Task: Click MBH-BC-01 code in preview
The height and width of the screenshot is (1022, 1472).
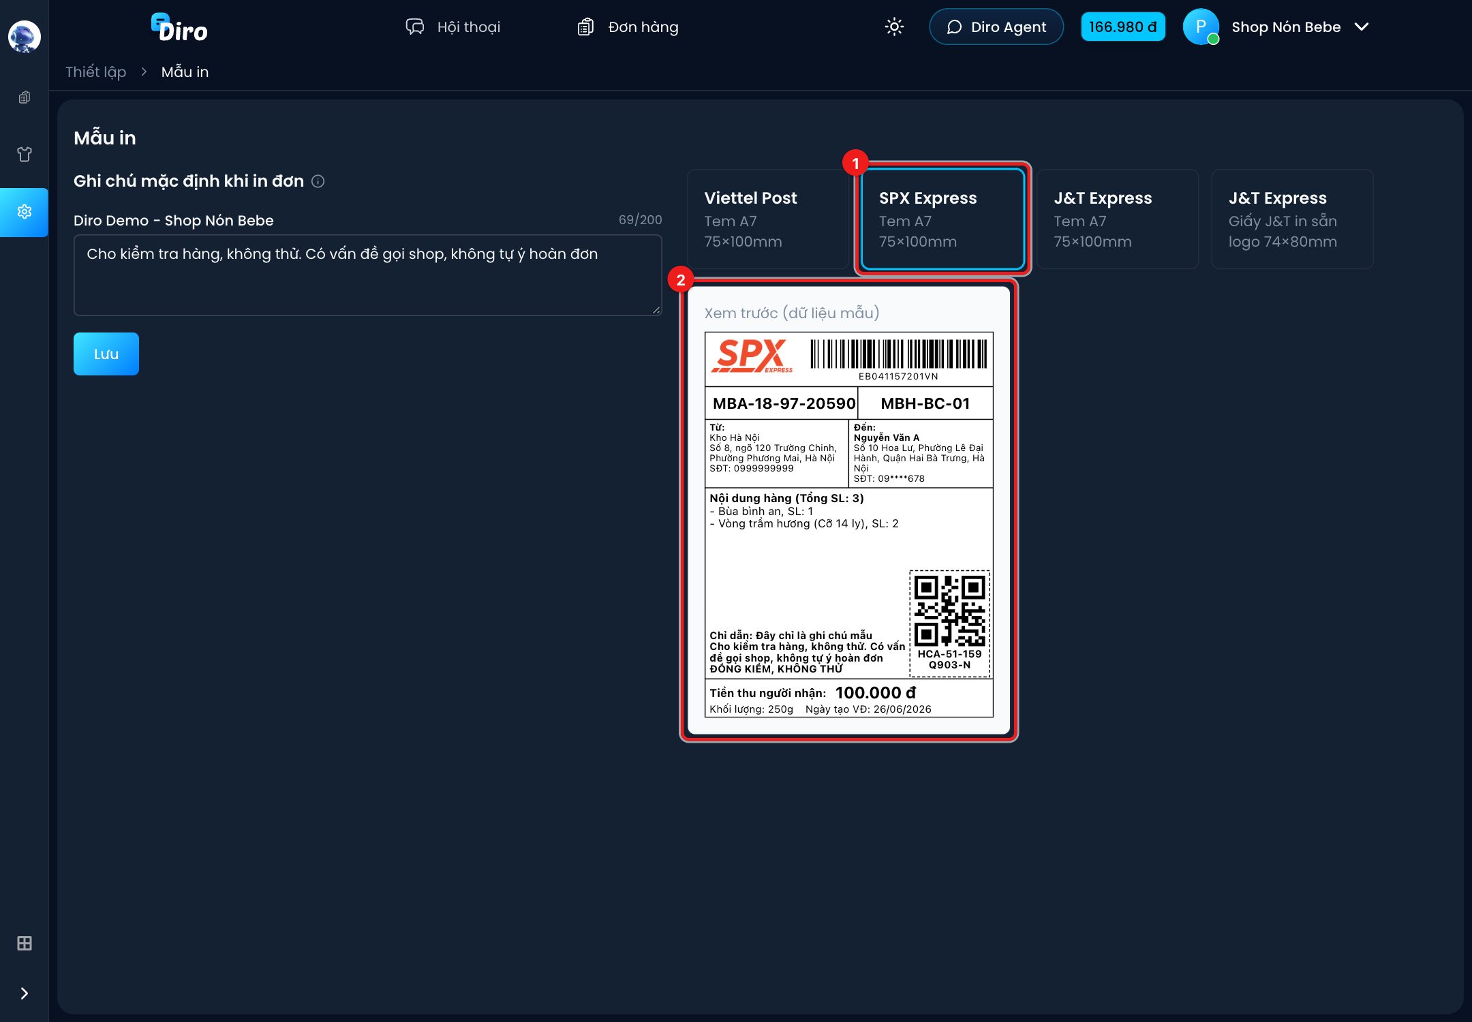Action: (925, 403)
